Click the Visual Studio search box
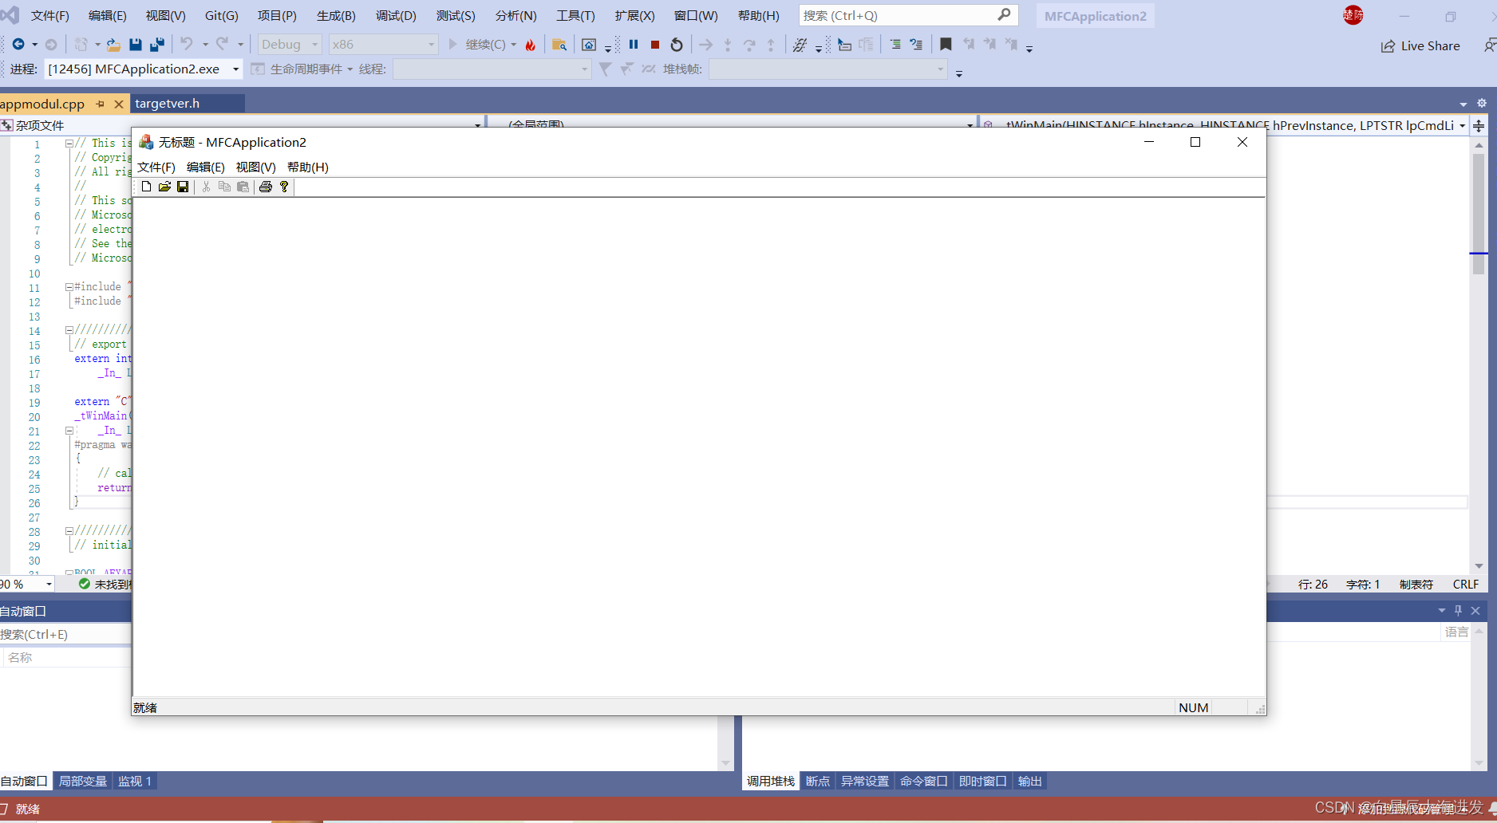The height and width of the screenshot is (823, 1497). [908, 15]
